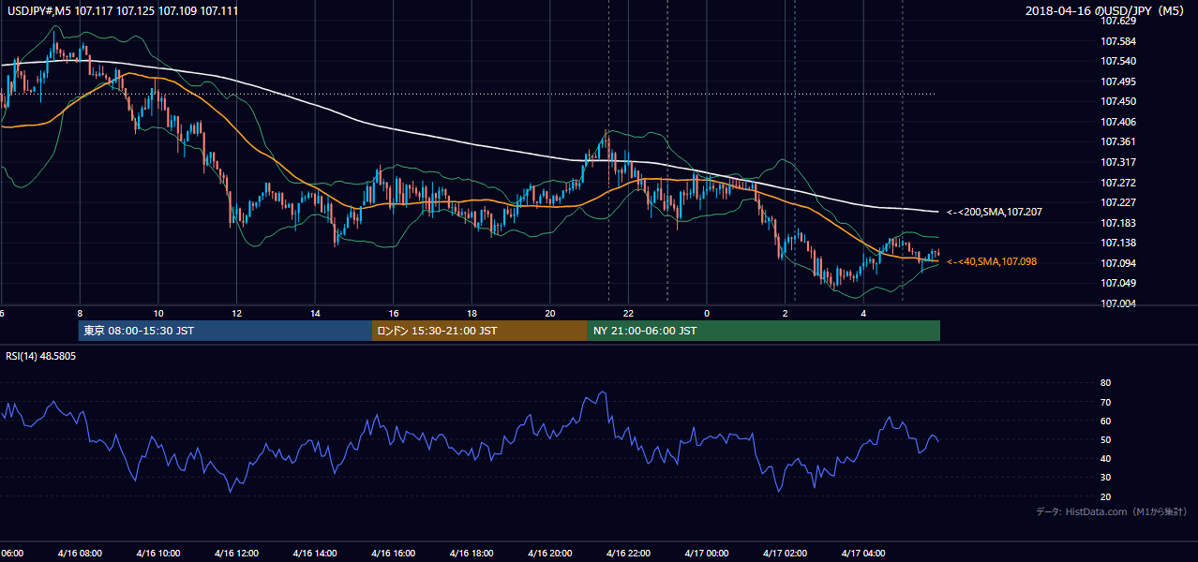The width and height of the screenshot is (1198, 562).
Task: Click the RSI(14) 48.5805 indicator label
Action: click(41, 356)
